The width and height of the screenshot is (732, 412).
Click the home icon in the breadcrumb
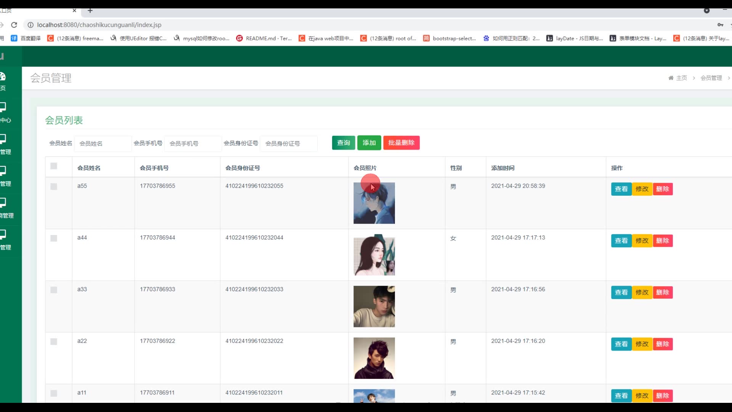[671, 78]
